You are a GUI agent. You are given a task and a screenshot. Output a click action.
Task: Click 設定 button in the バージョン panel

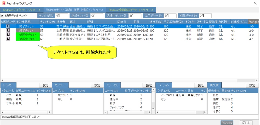[201, 85]
